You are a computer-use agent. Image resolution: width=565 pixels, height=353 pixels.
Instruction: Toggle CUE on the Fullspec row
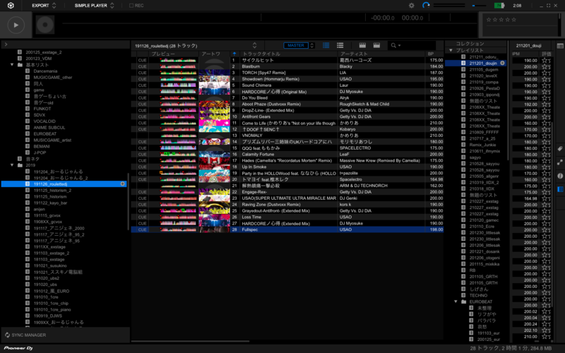point(143,230)
